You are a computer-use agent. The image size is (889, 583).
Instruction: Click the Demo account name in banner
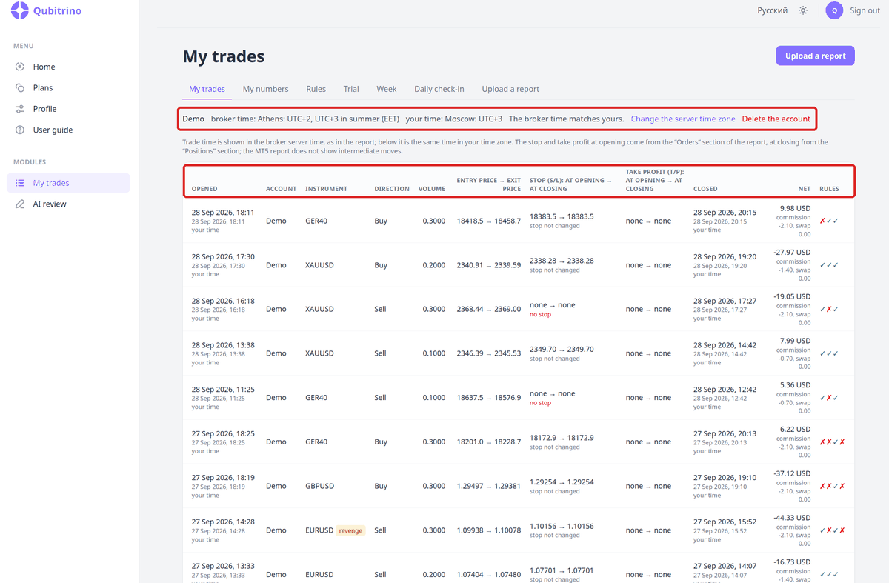point(193,119)
